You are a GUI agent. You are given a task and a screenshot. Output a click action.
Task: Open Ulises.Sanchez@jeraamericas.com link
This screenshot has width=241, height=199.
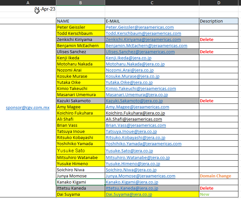click(140, 52)
